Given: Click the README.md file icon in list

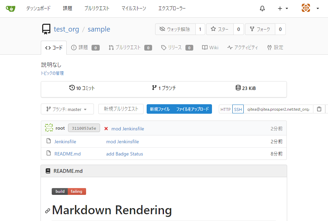Looking at the screenshot, I should click(49, 153).
